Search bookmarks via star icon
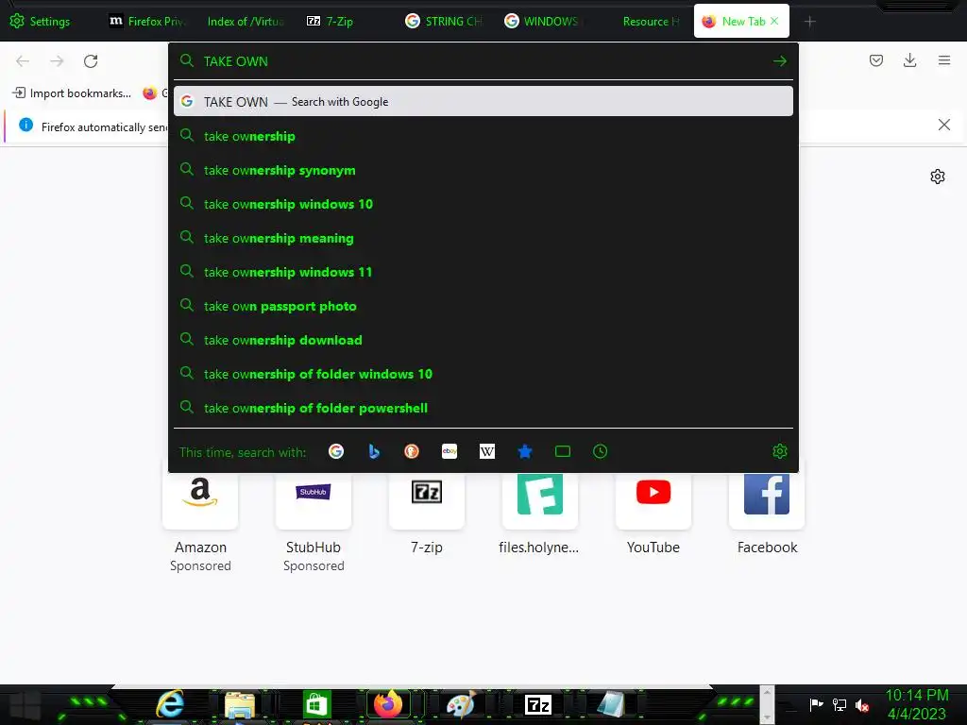The height and width of the screenshot is (725, 967). tap(525, 451)
